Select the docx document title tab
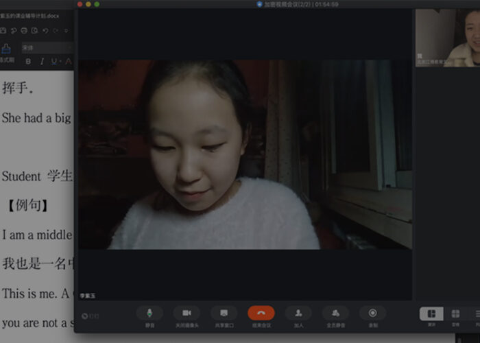The height and width of the screenshot is (343, 480). click(x=29, y=16)
